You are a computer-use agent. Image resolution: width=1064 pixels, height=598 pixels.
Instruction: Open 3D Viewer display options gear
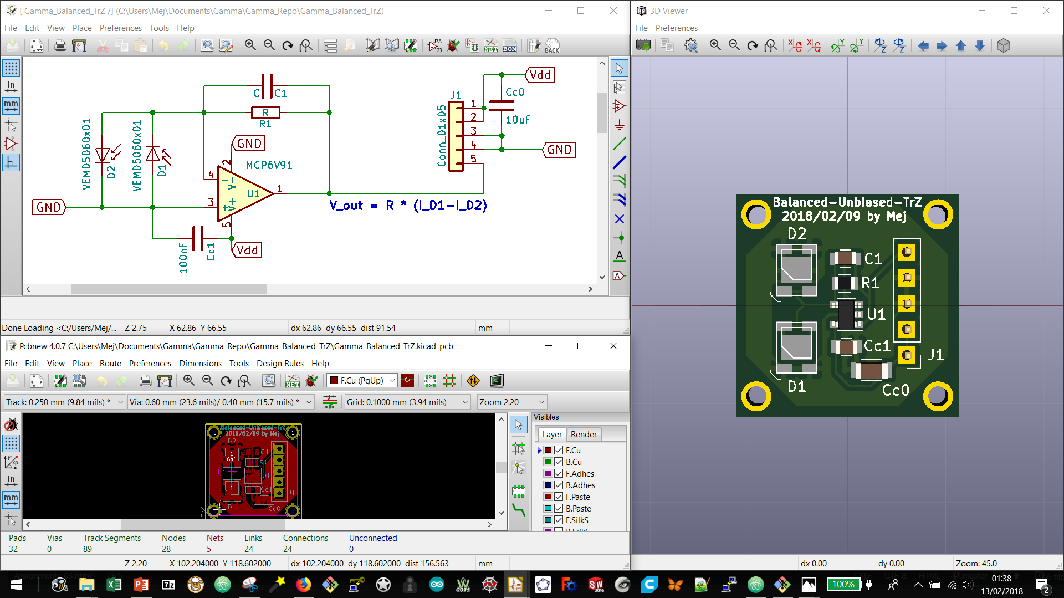tap(690, 46)
